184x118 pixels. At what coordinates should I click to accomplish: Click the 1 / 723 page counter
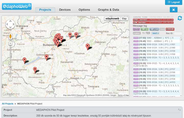146,33
